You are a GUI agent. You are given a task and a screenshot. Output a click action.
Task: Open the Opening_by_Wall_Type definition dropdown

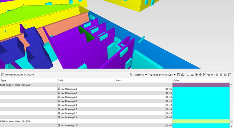(175, 75)
